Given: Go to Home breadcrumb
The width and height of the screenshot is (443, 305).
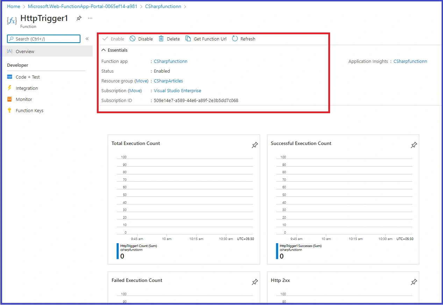Looking at the screenshot, I should (14, 6).
